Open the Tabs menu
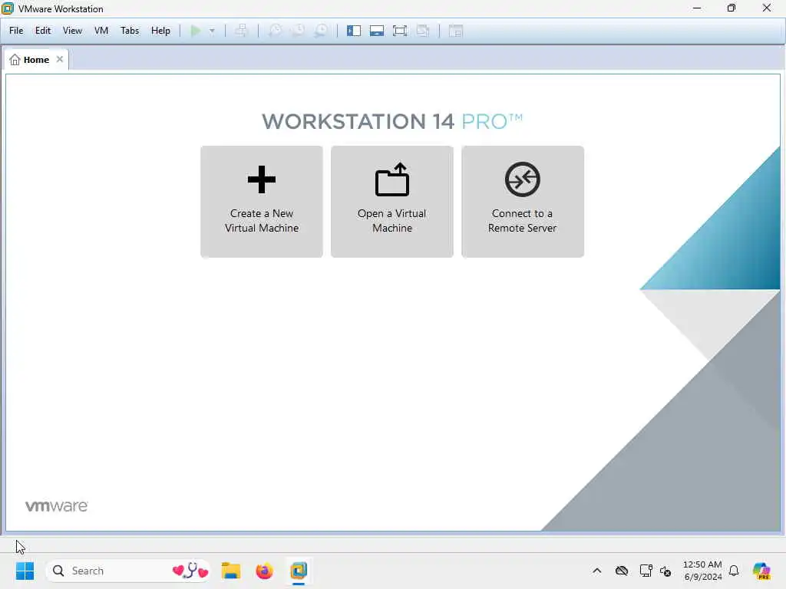 [x=130, y=31]
